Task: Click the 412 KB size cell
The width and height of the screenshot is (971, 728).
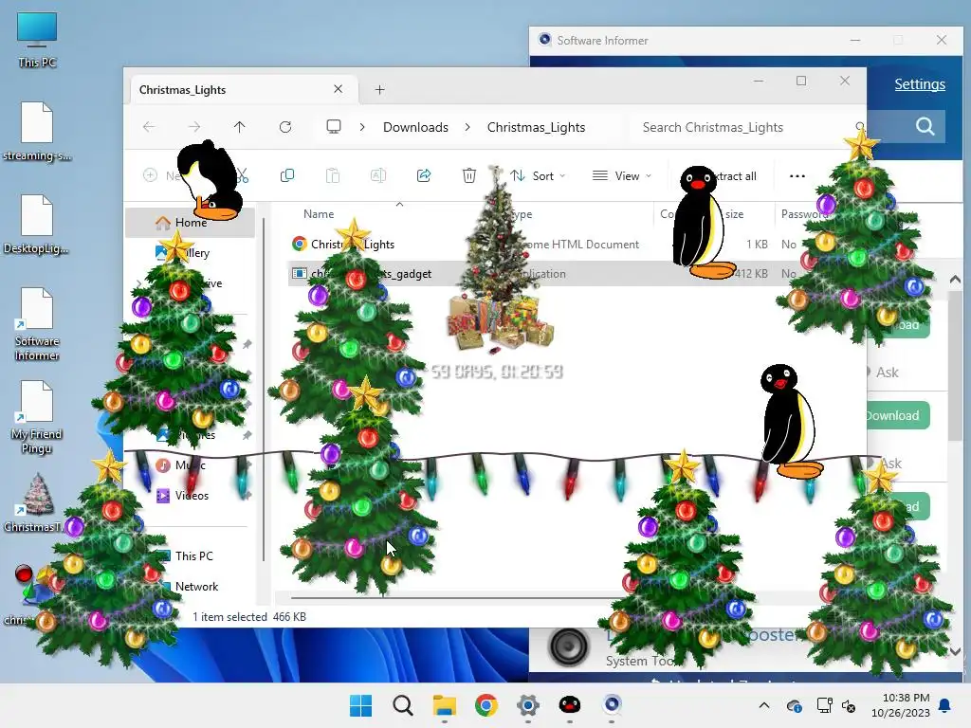Action: coord(751,274)
